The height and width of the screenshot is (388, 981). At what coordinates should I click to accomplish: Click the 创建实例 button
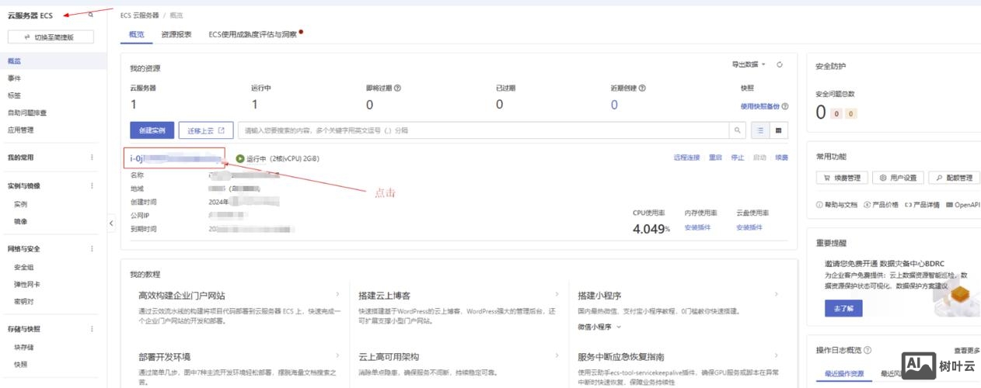[x=152, y=130]
